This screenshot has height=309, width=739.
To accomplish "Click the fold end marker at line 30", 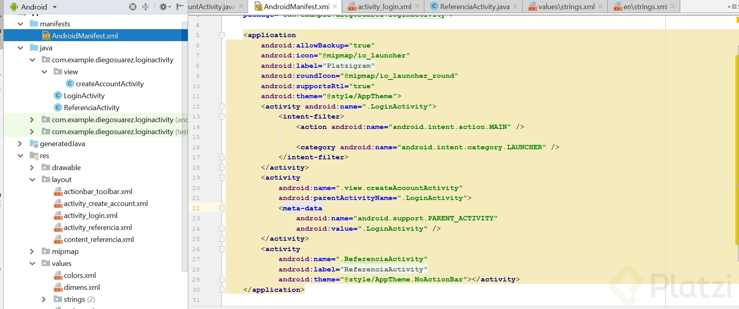I will pos(222,289).
